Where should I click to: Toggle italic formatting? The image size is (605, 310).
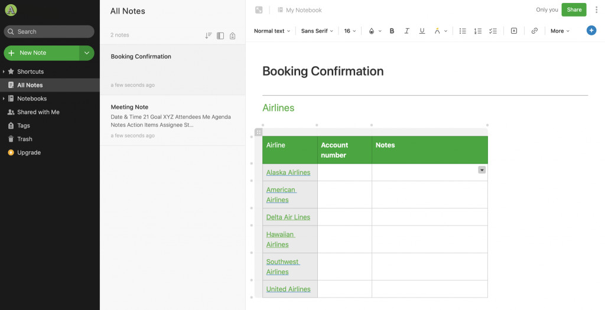[x=406, y=31]
